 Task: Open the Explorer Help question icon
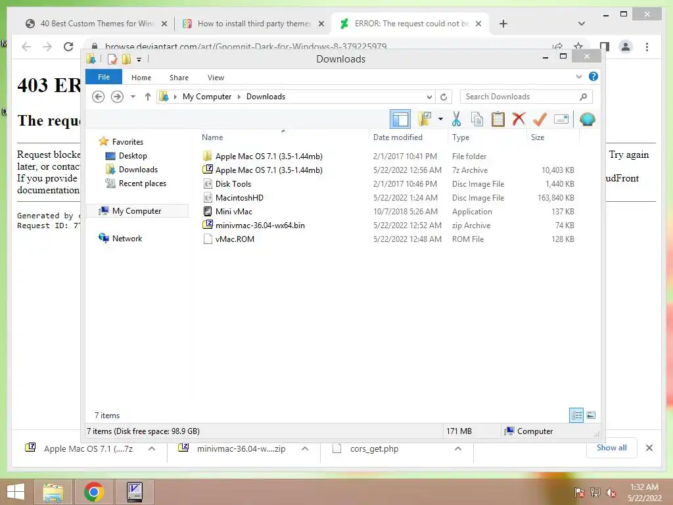(593, 76)
